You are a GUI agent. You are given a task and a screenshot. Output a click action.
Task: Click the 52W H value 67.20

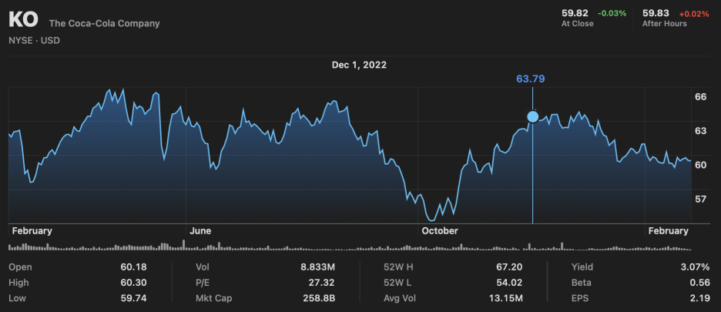coord(510,267)
